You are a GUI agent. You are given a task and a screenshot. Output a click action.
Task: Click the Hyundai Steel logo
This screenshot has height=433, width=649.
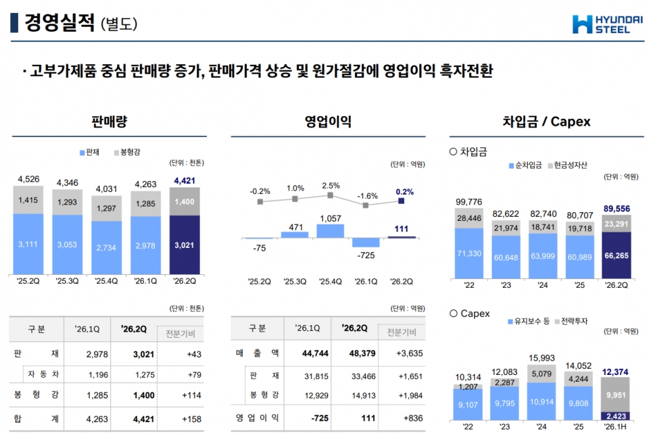[x=607, y=24]
